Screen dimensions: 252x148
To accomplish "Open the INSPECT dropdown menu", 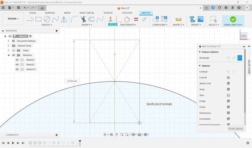I will point(178,25).
